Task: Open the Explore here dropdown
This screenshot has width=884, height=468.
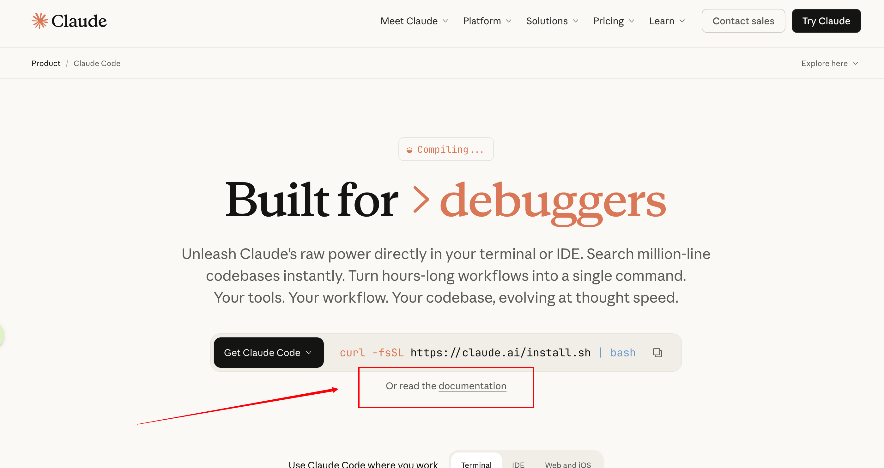Action: pos(829,64)
